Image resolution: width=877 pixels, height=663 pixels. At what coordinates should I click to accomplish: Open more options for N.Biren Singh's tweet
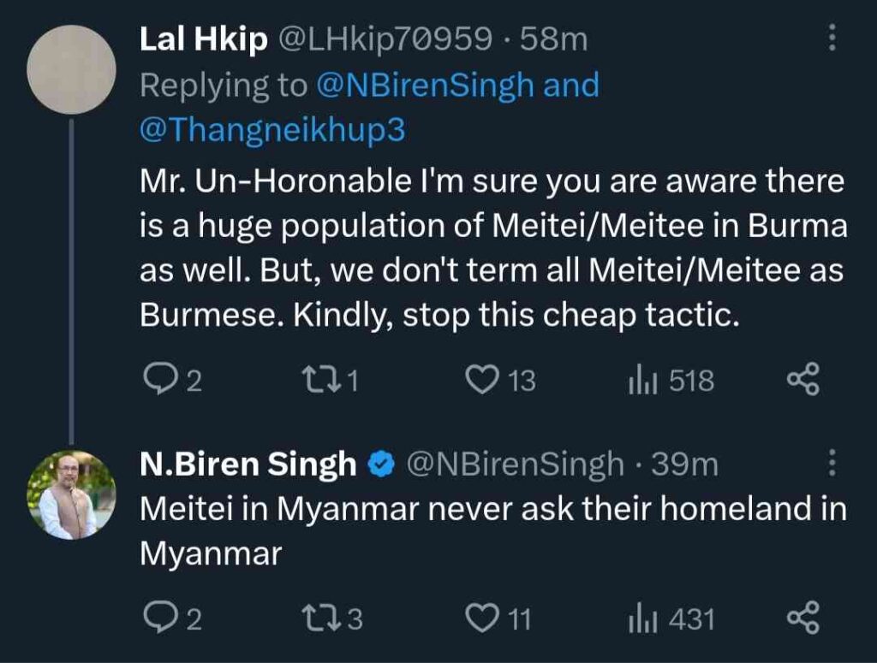(830, 465)
